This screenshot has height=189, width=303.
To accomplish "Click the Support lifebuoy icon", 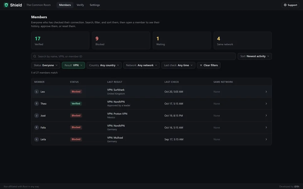I will coord(285,5).
